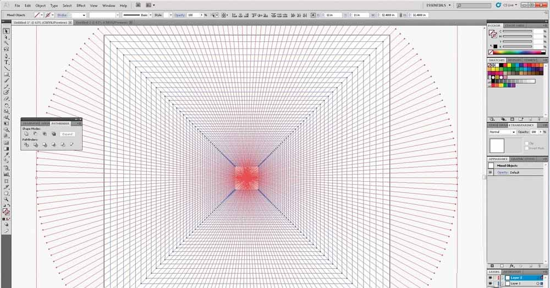Click the Stroke link in control bar
This screenshot has height=288, width=550.
(x=62, y=15)
